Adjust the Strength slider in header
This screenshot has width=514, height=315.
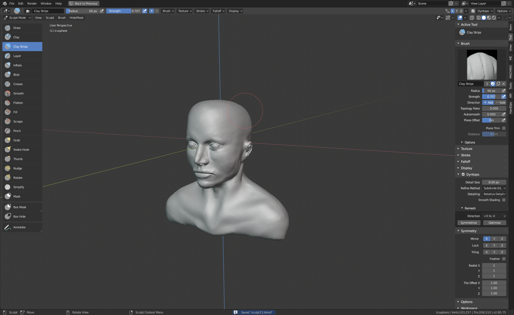[x=124, y=11]
